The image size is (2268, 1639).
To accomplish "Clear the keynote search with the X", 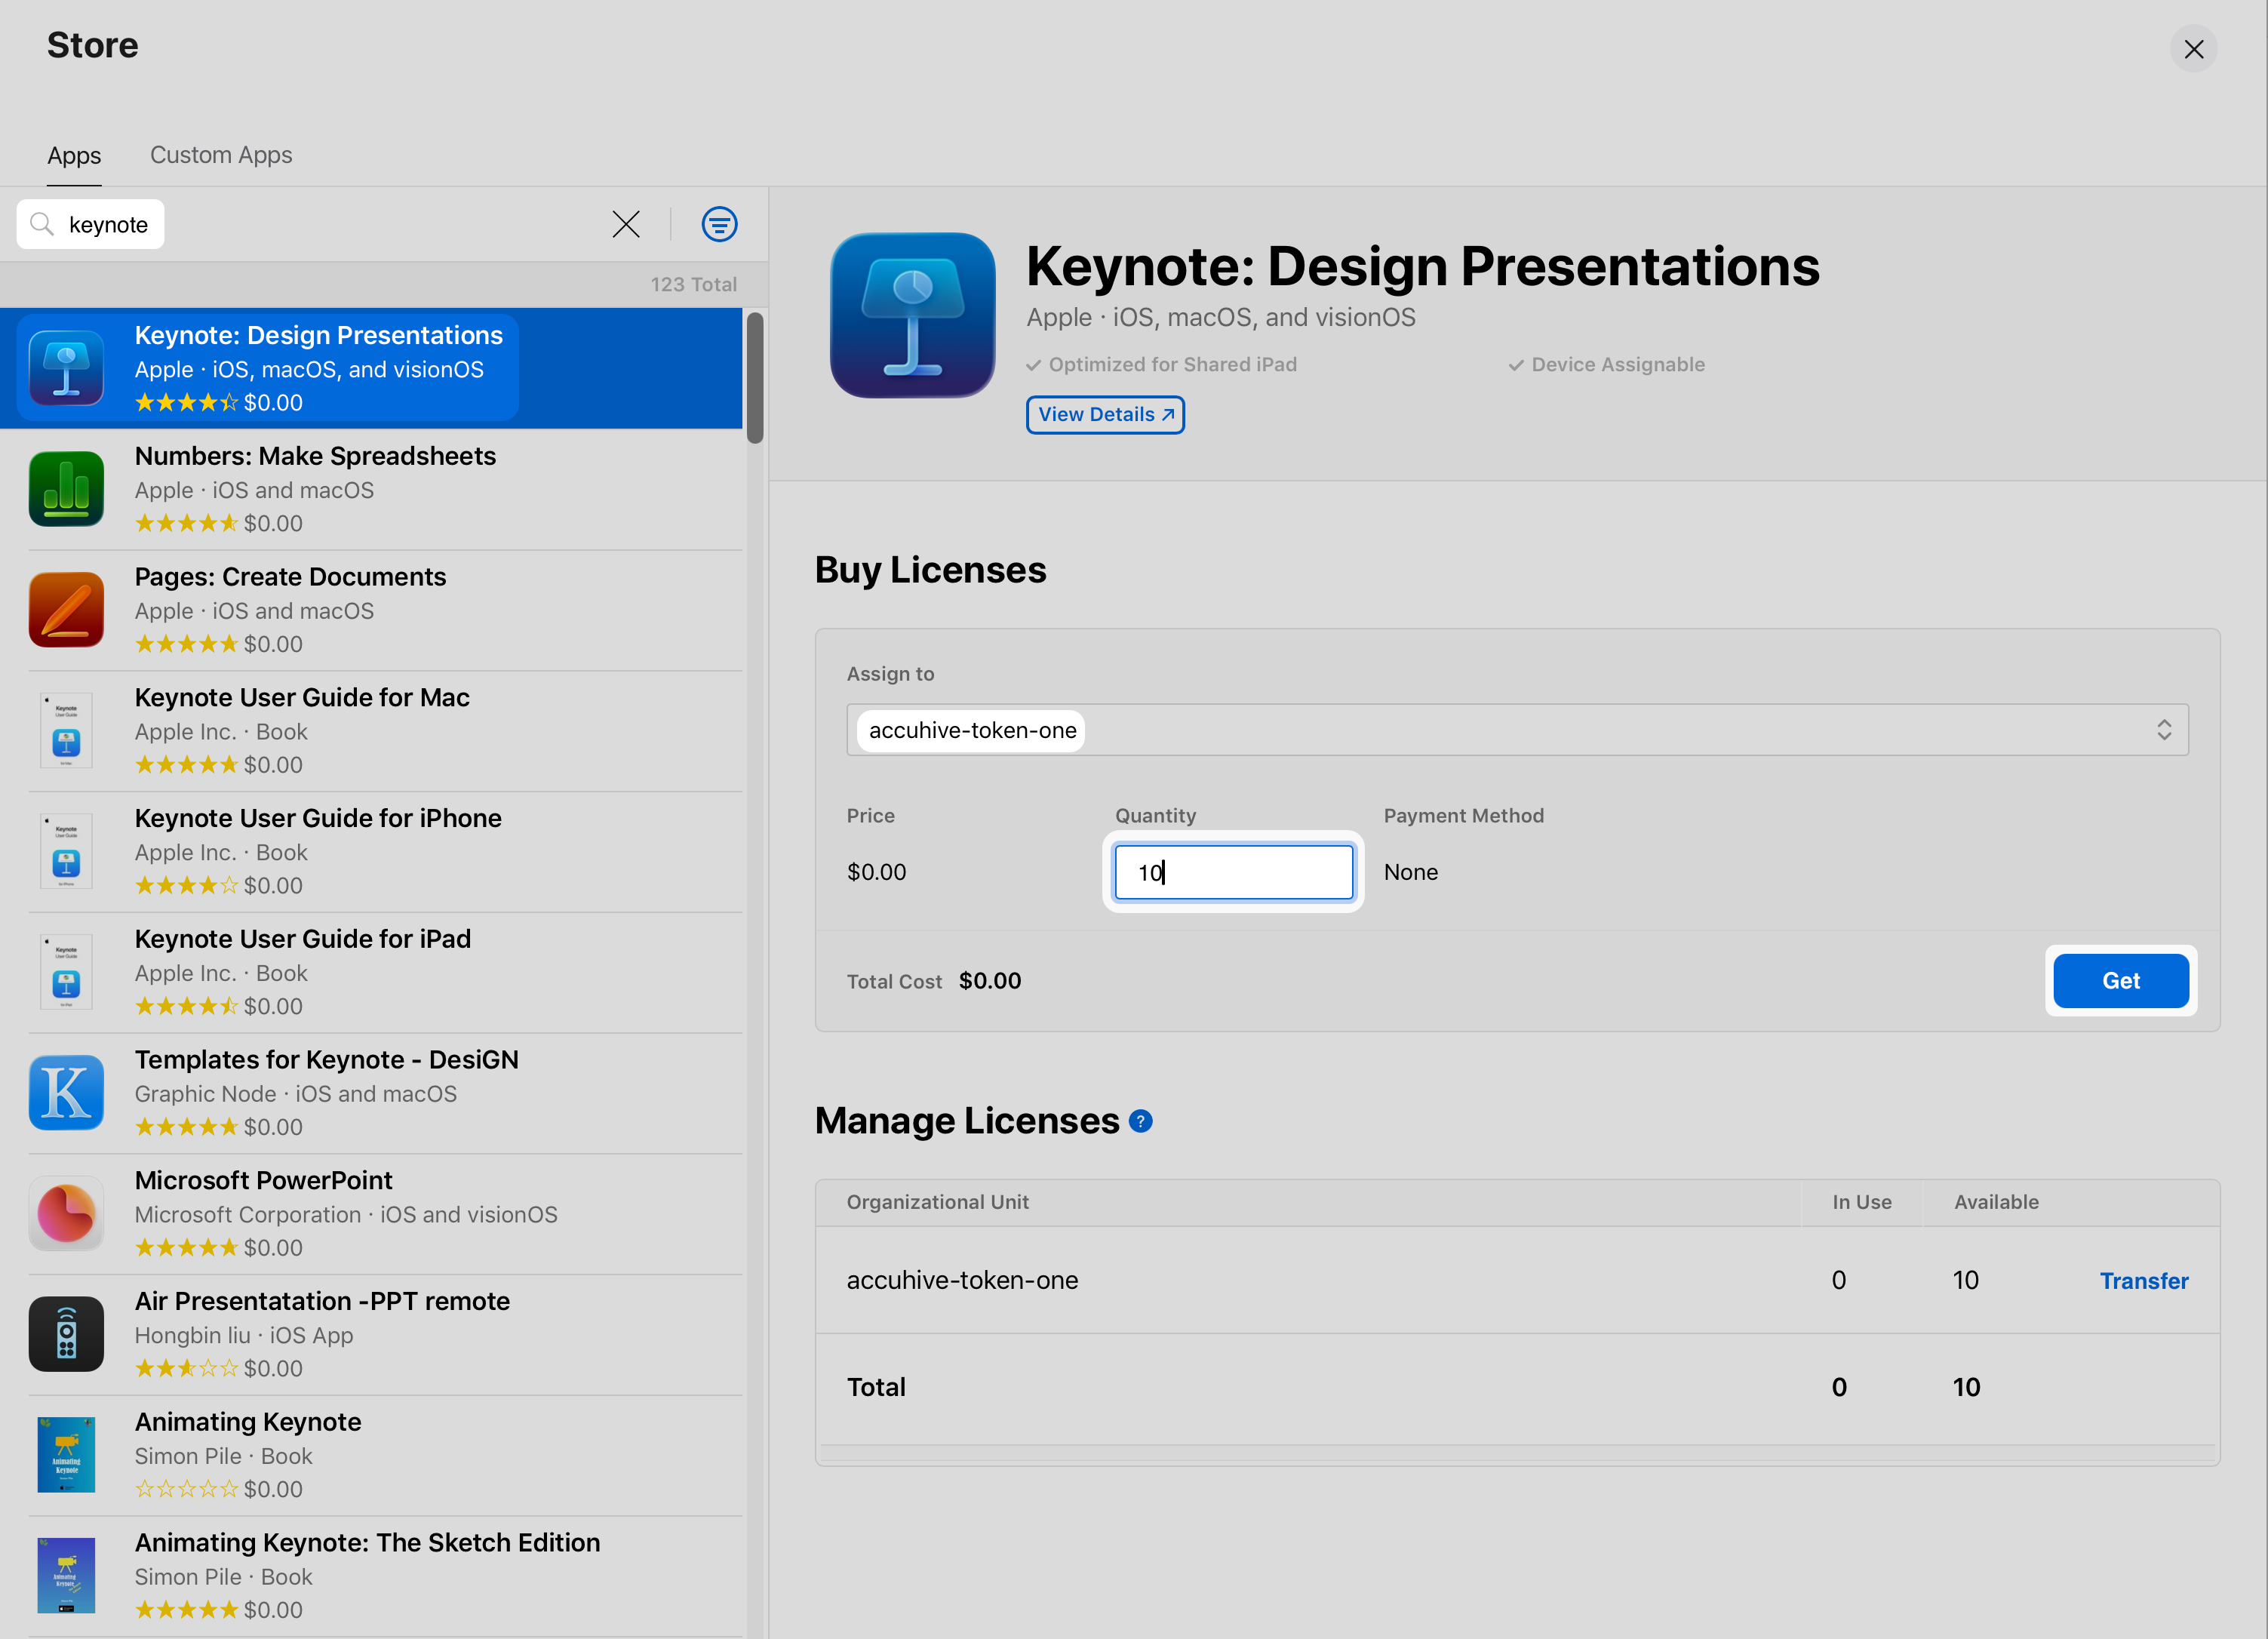I will point(626,224).
